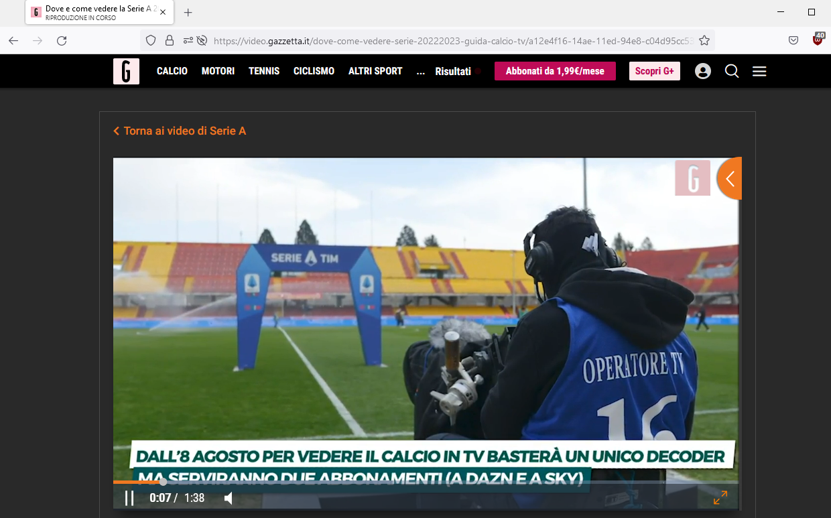Click the G watermark logo on the video
Viewport: 831px width, 518px height.
click(x=693, y=178)
